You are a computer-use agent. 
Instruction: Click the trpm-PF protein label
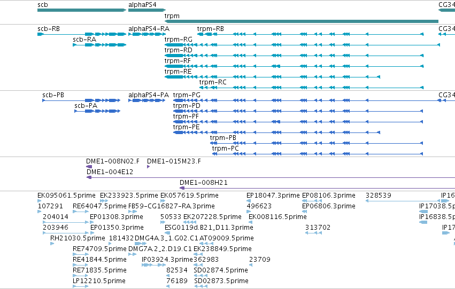tap(186, 116)
